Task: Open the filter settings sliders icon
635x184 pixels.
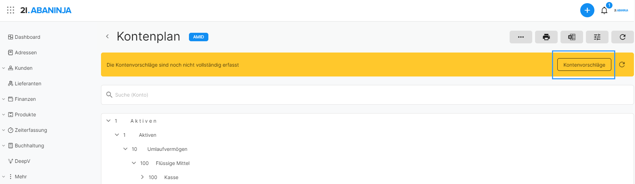Action: pyautogui.click(x=597, y=37)
